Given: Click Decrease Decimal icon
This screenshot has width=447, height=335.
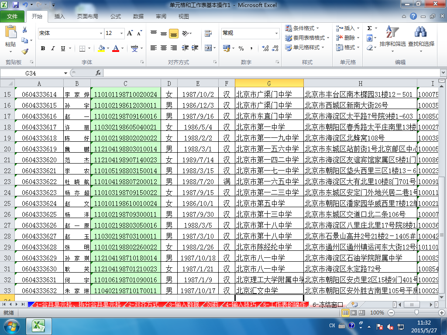Looking at the screenshot, I should point(275,48).
